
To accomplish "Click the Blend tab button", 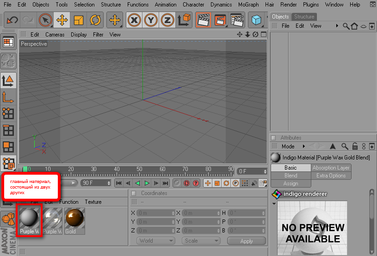I will click(x=291, y=176).
